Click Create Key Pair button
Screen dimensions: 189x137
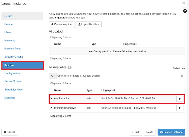(62, 25)
